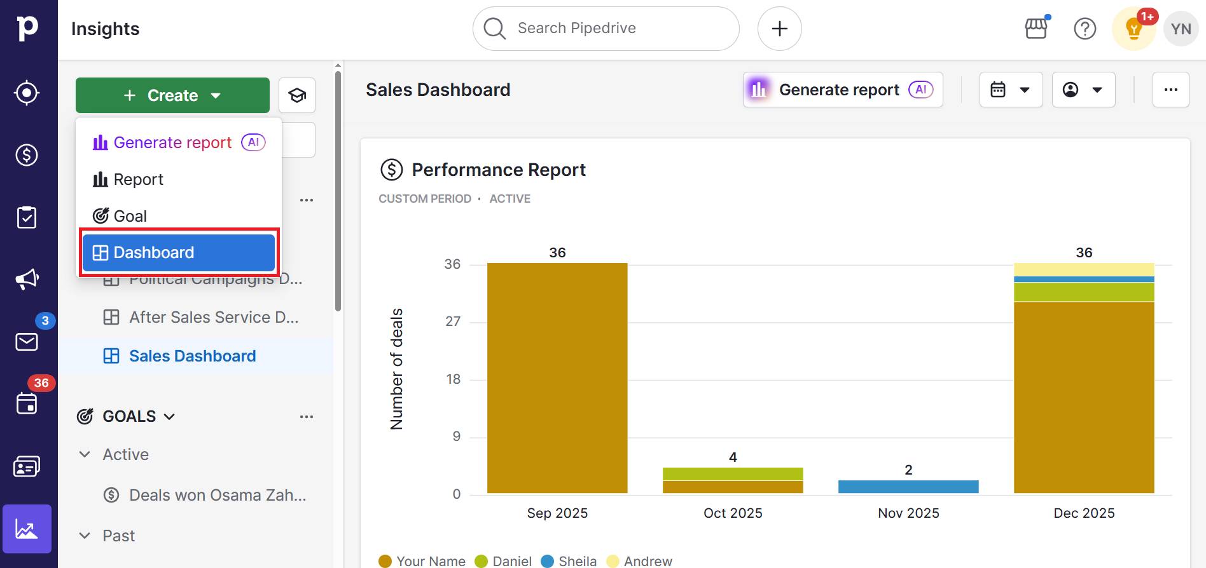Viewport: 1206px width, 568px height.
Task: Open the calendar period dropdown
Action: (x=1011, y=90)
